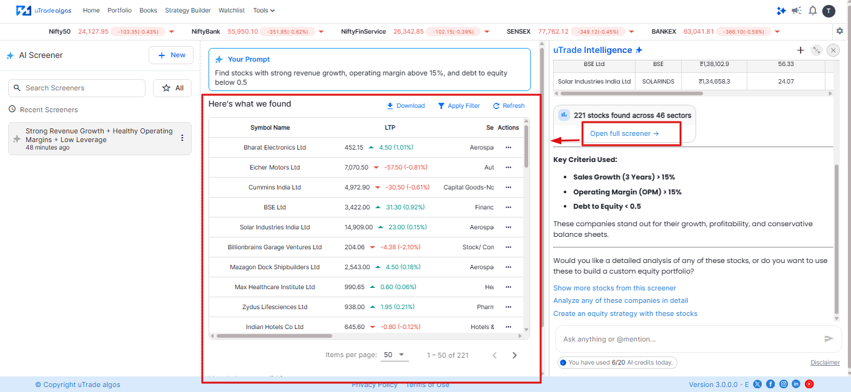Open the Disclaimer link
The width and height of the screenshot is (851, 392).
tap(825, 363)
